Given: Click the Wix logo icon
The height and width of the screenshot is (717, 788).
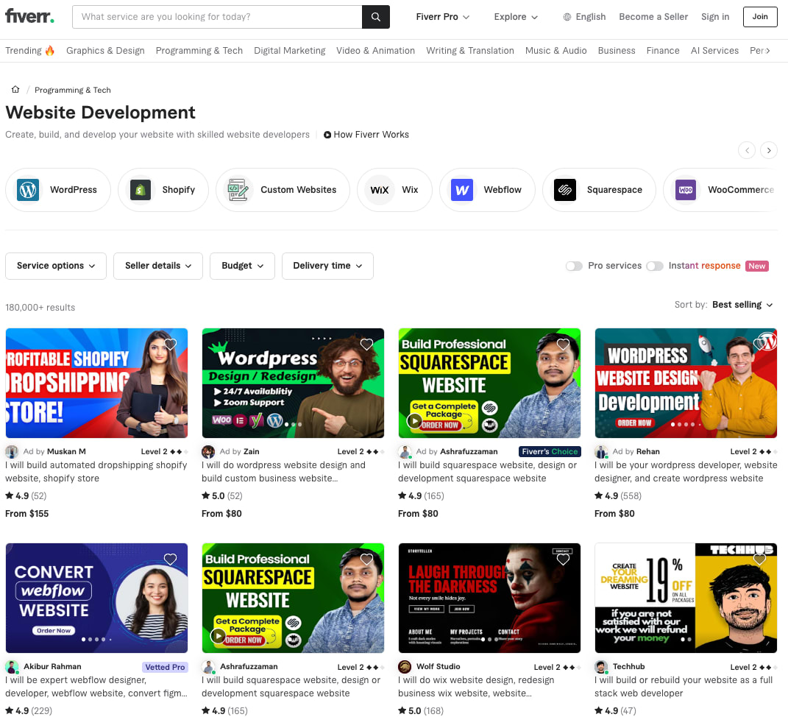Looking at the screenshot, I should (x=380, y=190).
